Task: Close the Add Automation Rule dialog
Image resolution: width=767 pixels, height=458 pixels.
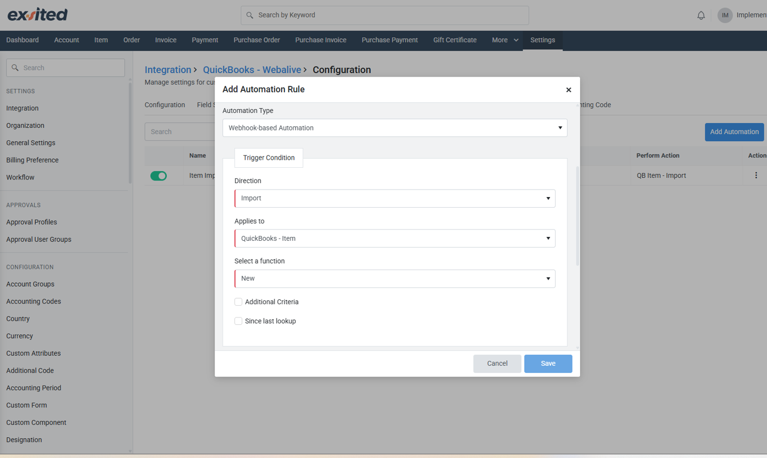Action: 568,90
